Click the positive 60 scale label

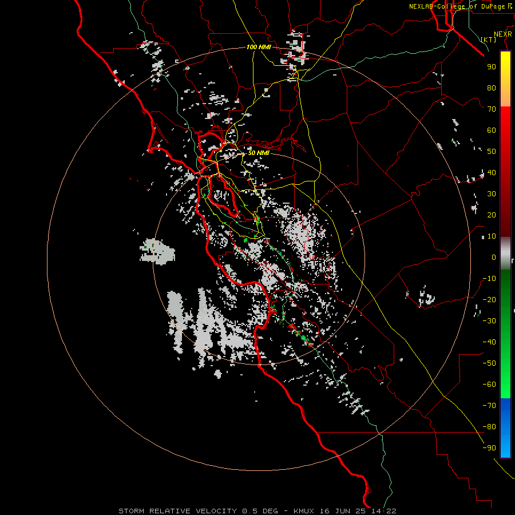tap(492, 130)
